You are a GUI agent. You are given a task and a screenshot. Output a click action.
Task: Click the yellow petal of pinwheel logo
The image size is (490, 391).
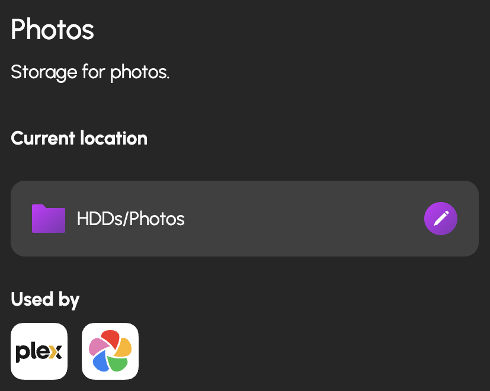(x=123, y=347)
